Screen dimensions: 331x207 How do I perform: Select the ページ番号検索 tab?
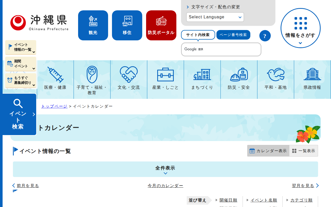pos(233,35)
